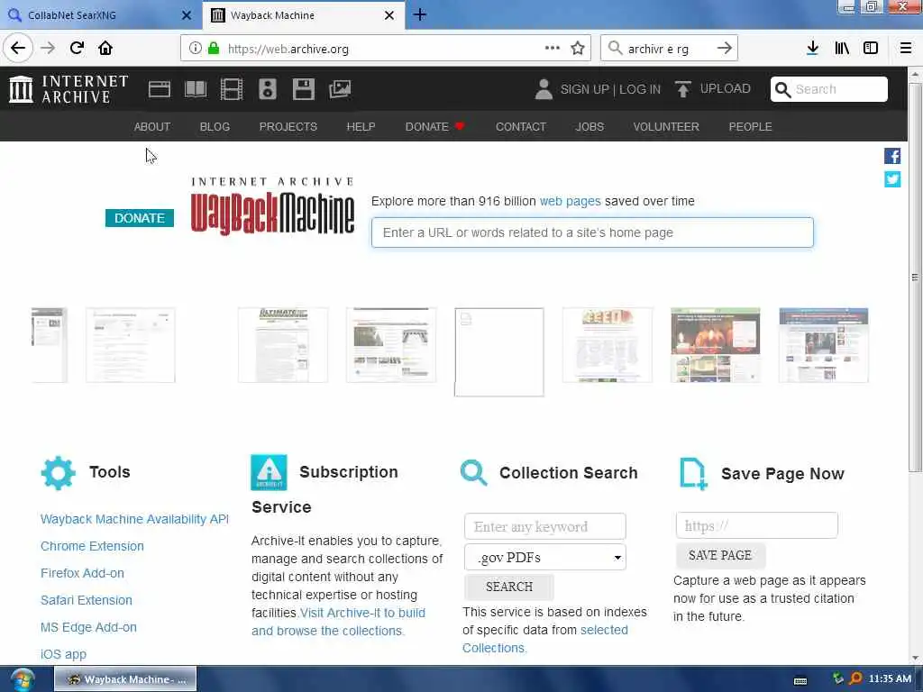Open a new tab with plus button
Image resolution: width=923 pixels, height=692 pixels.
pyautogui.click(x=420, y=14)
